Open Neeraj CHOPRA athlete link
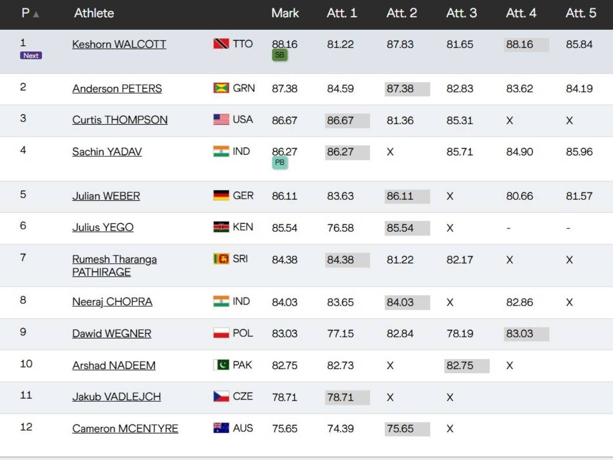 (112, 302)
